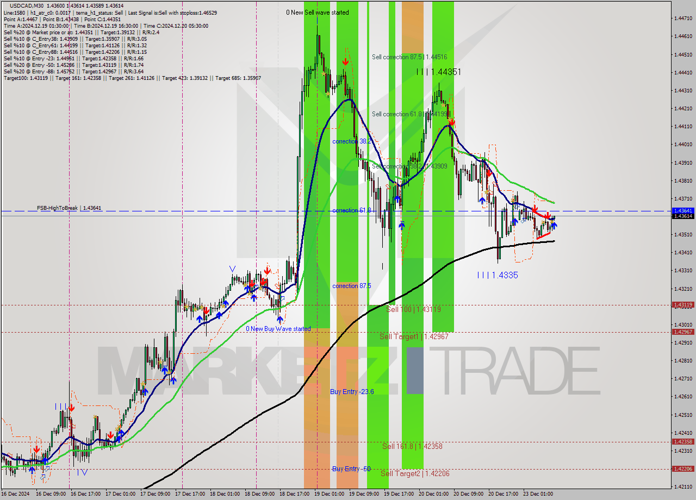696x500 pixels.
Task: Click the '17 Dec 01:00' time axis label
Action: click(120, 494)
